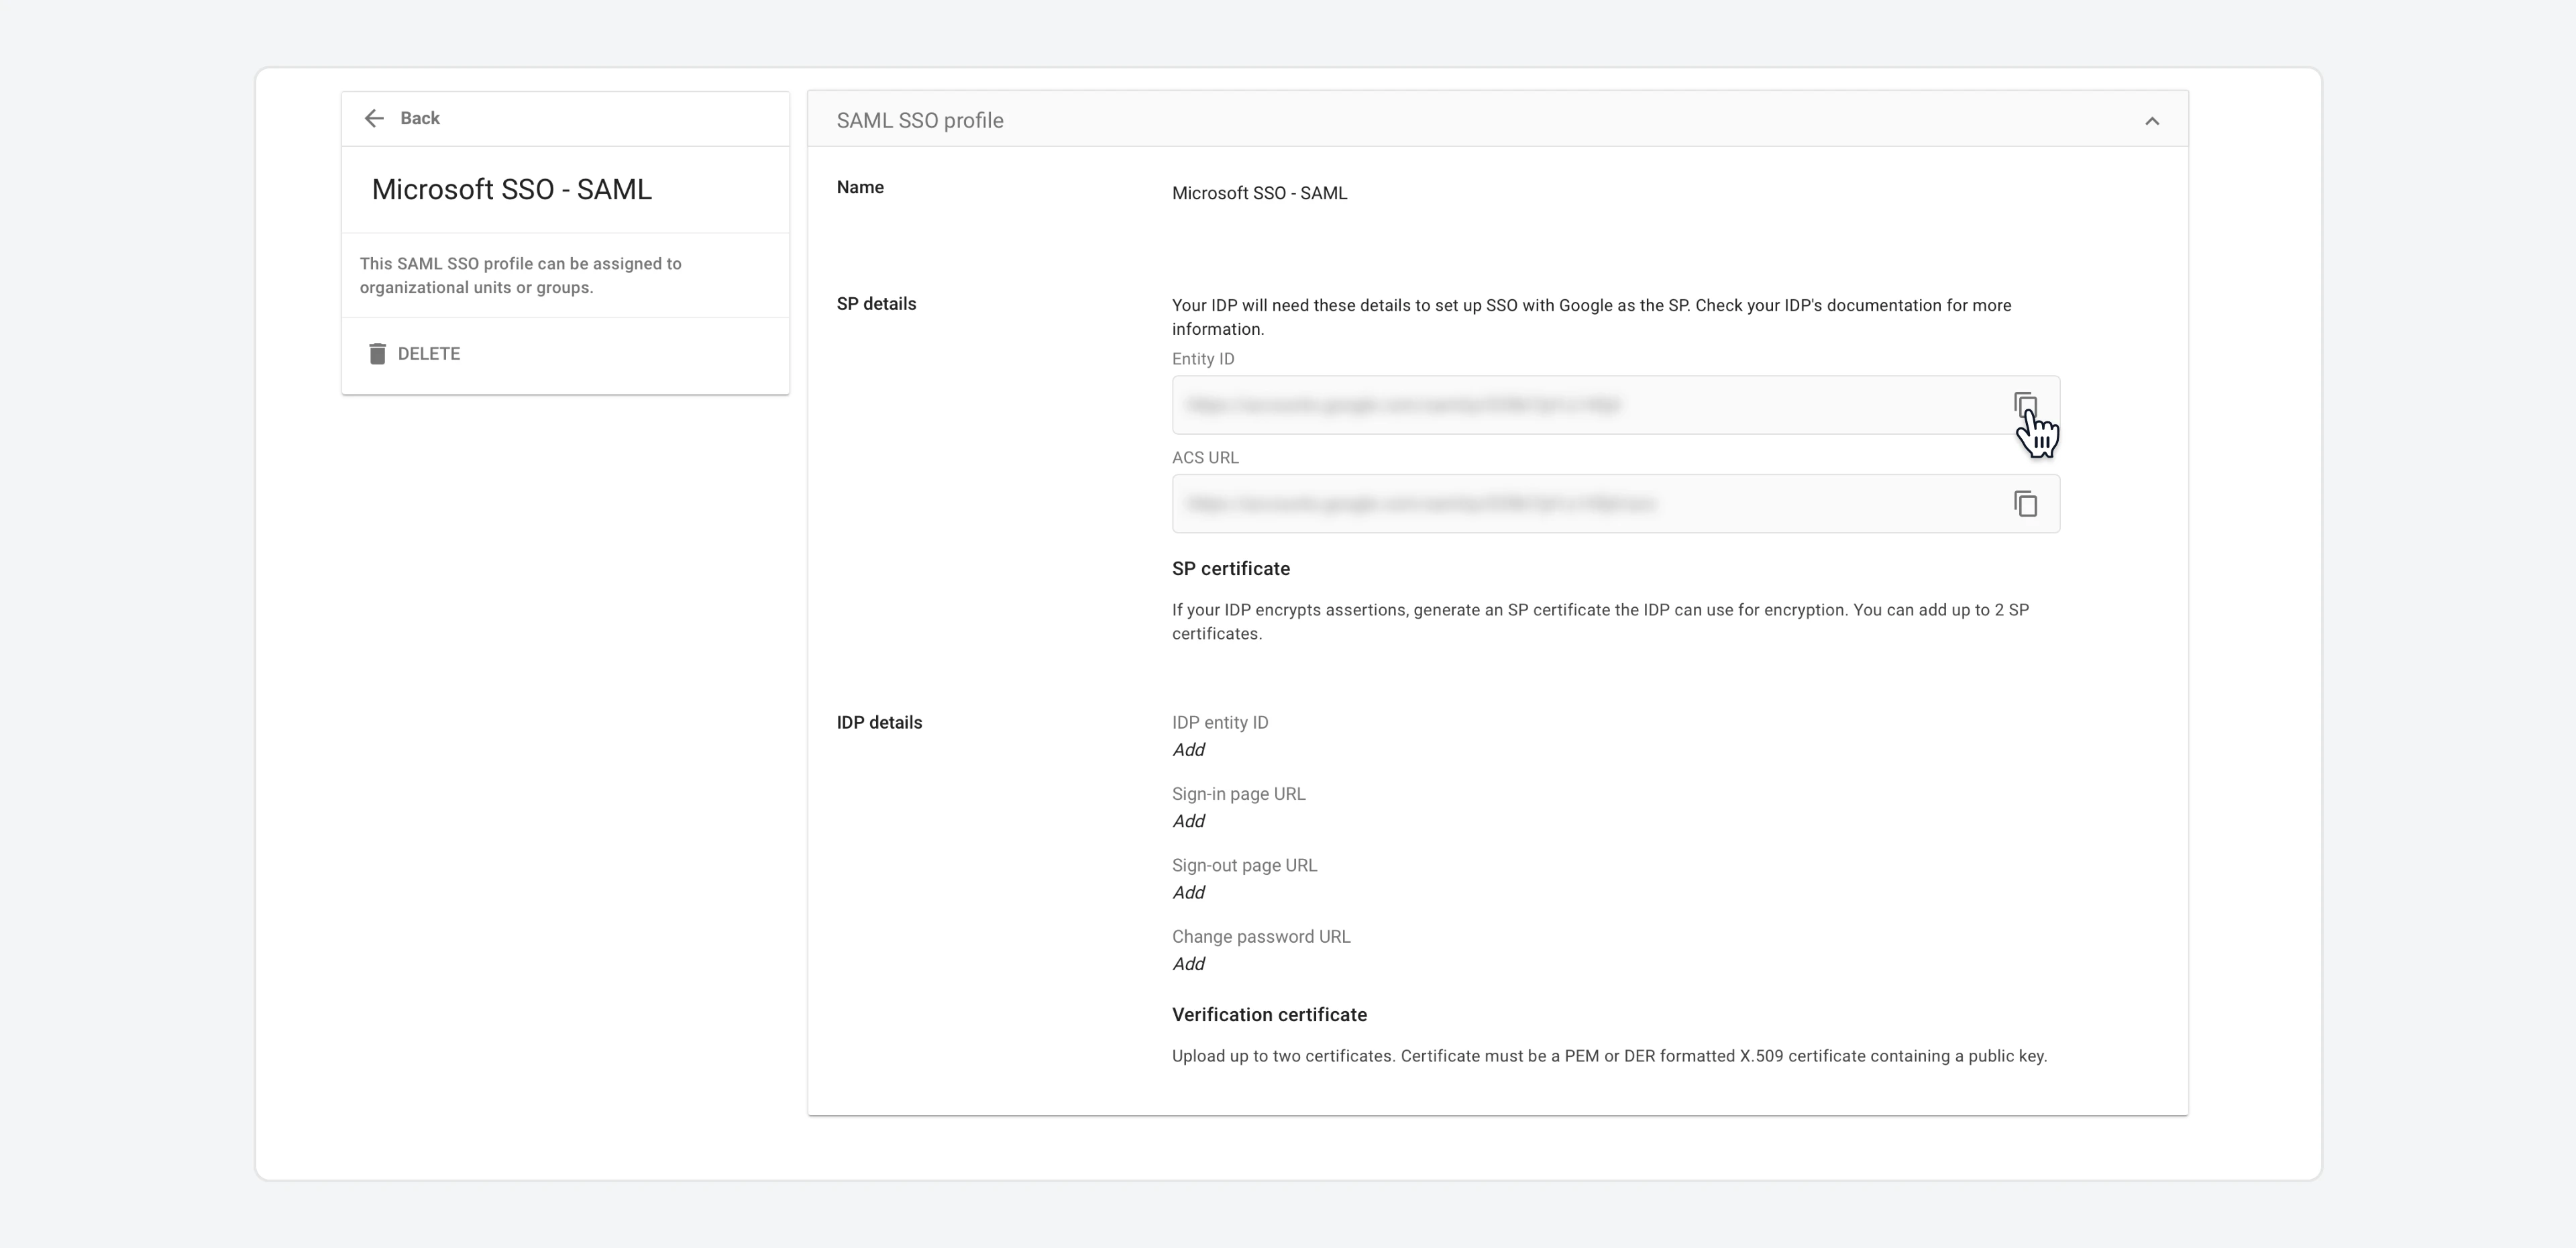The height and width of the screenshot is (1248, 2576).
Task: Click the Name label
Action: 860,188
